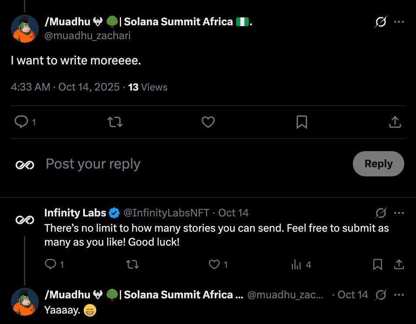
Task: Like the main post by Muadhu
Action: (x=208, y=122)
